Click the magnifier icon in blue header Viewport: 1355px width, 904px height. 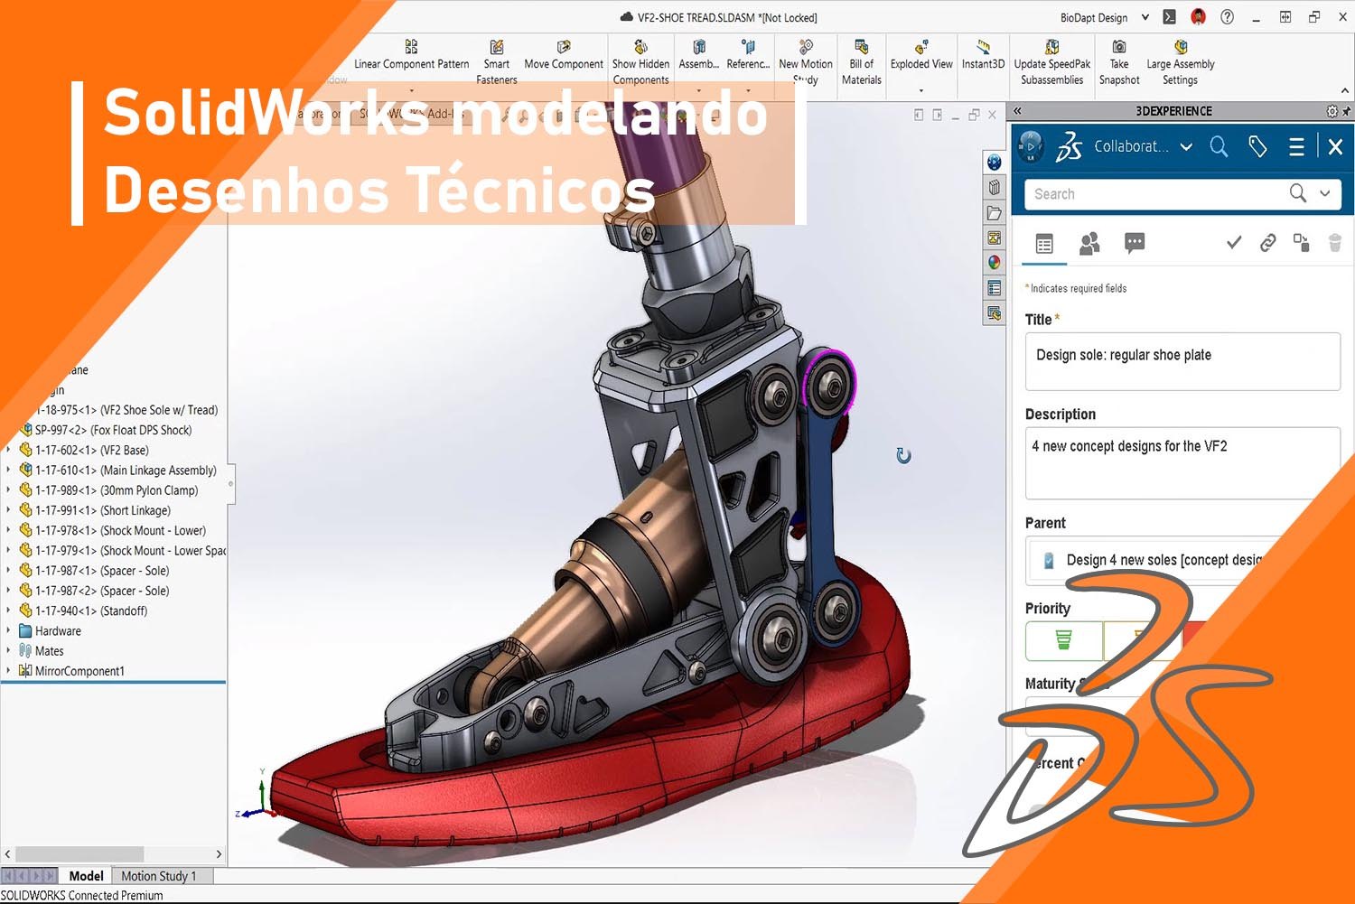(x=1219, y=146)
